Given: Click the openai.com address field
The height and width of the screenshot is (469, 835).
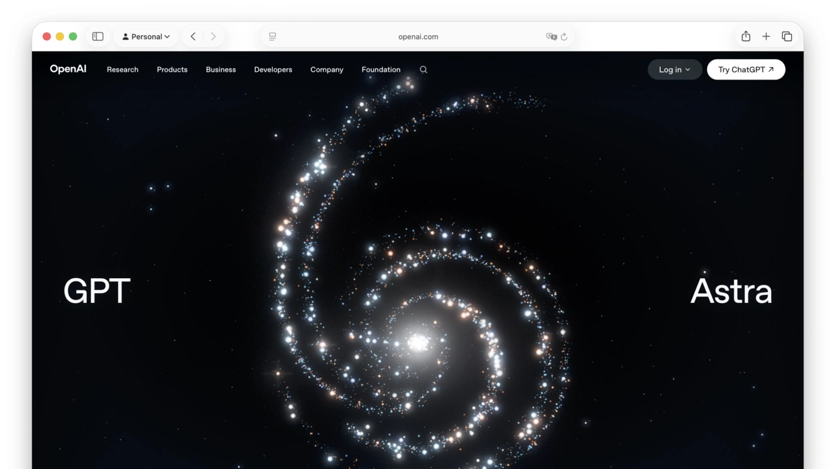Looking at the screenshot, I should [418, 36].
